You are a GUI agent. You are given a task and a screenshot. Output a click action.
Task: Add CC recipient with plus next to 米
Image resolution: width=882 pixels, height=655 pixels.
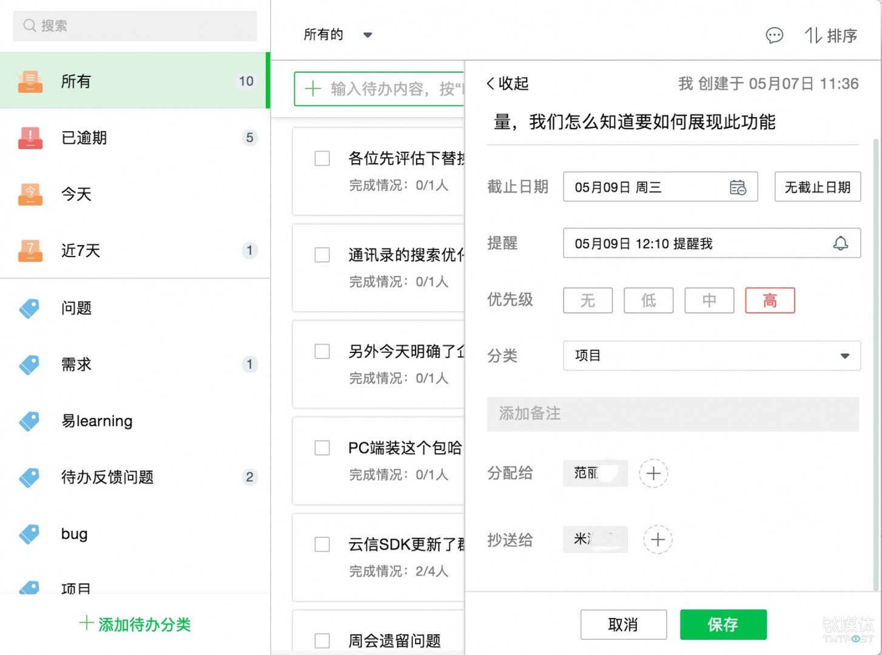pos(658,539)
